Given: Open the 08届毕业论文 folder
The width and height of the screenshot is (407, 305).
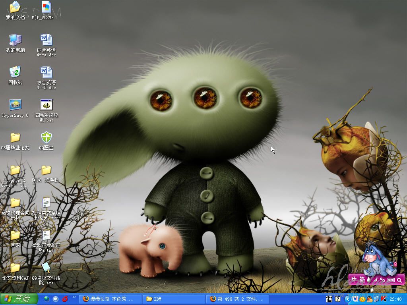Looking at the screenshot, I should coord(15,138).
